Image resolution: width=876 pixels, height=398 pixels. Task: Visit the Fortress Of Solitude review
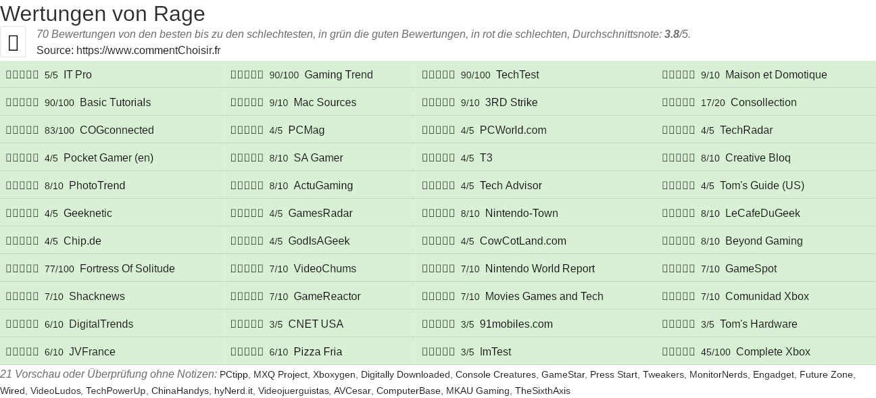coord(127,269)
